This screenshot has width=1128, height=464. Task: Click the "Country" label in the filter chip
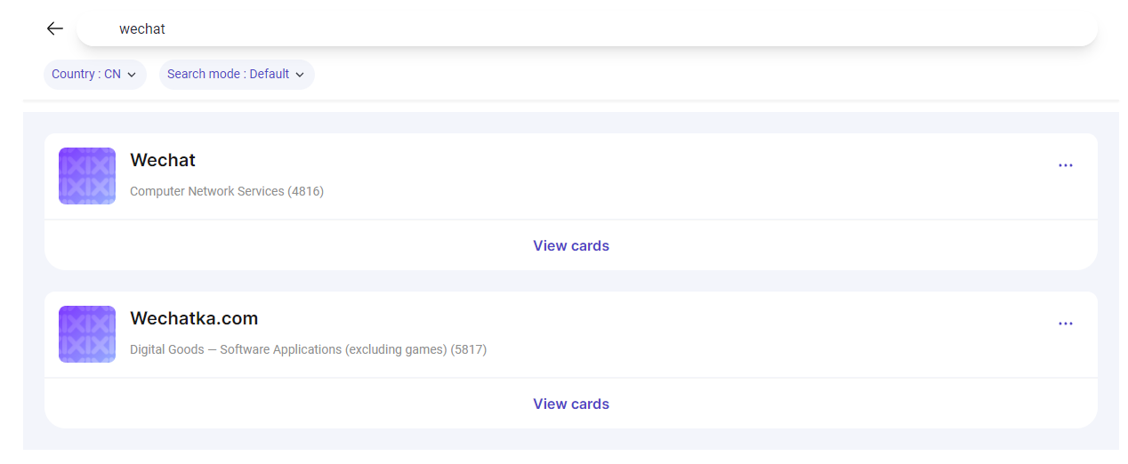(x=73, y=75)
